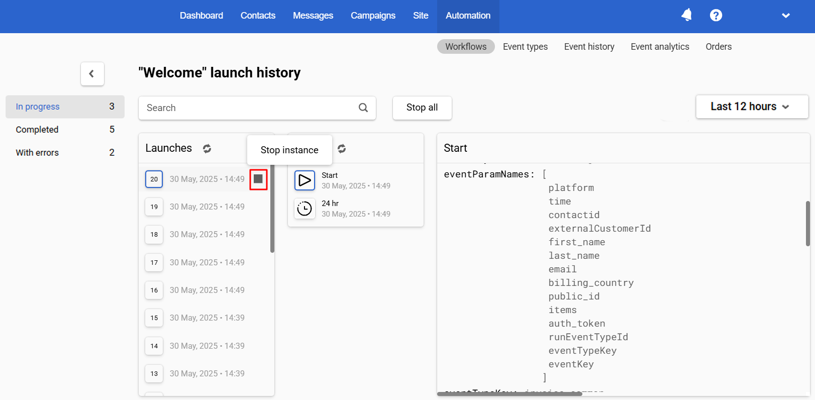Open the account menu chevron
Image resolution: width=815 pixels, height=400 pixels.
786,16
